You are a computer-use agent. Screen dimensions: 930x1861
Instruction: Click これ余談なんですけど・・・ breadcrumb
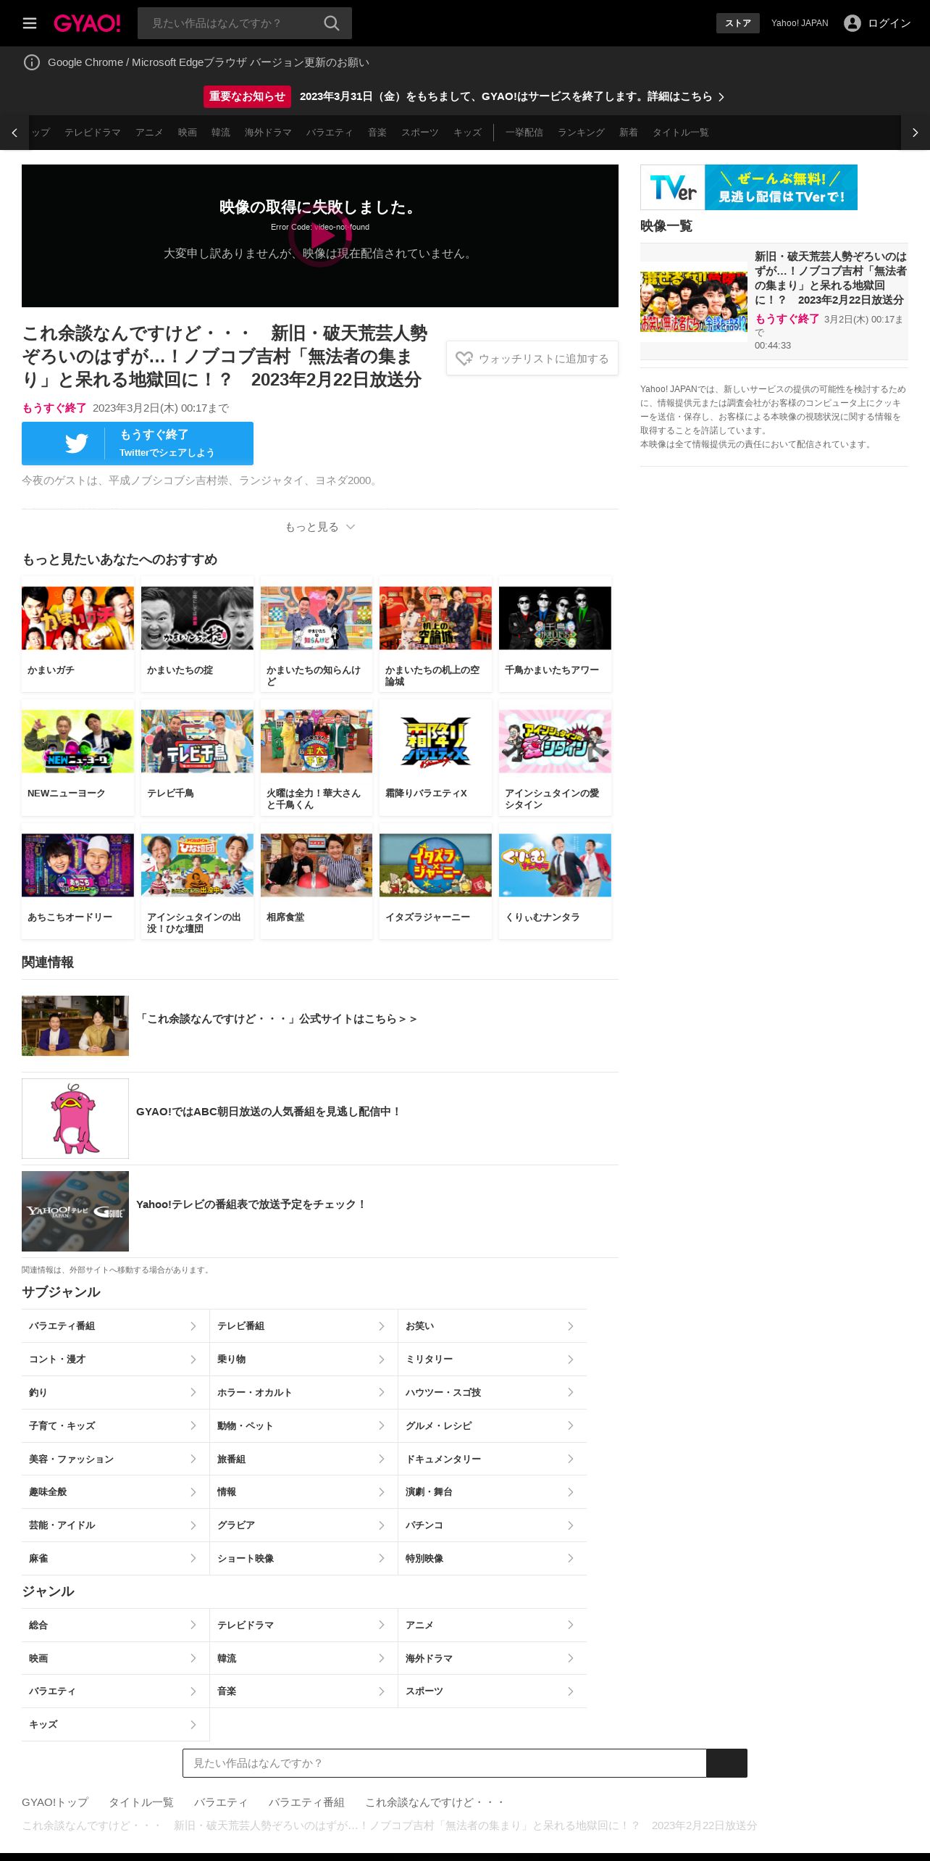pyautogui.click(x=435, y=1802)
